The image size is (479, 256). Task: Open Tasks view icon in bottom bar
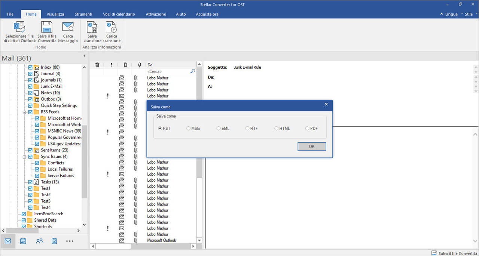tap(54, 241)
